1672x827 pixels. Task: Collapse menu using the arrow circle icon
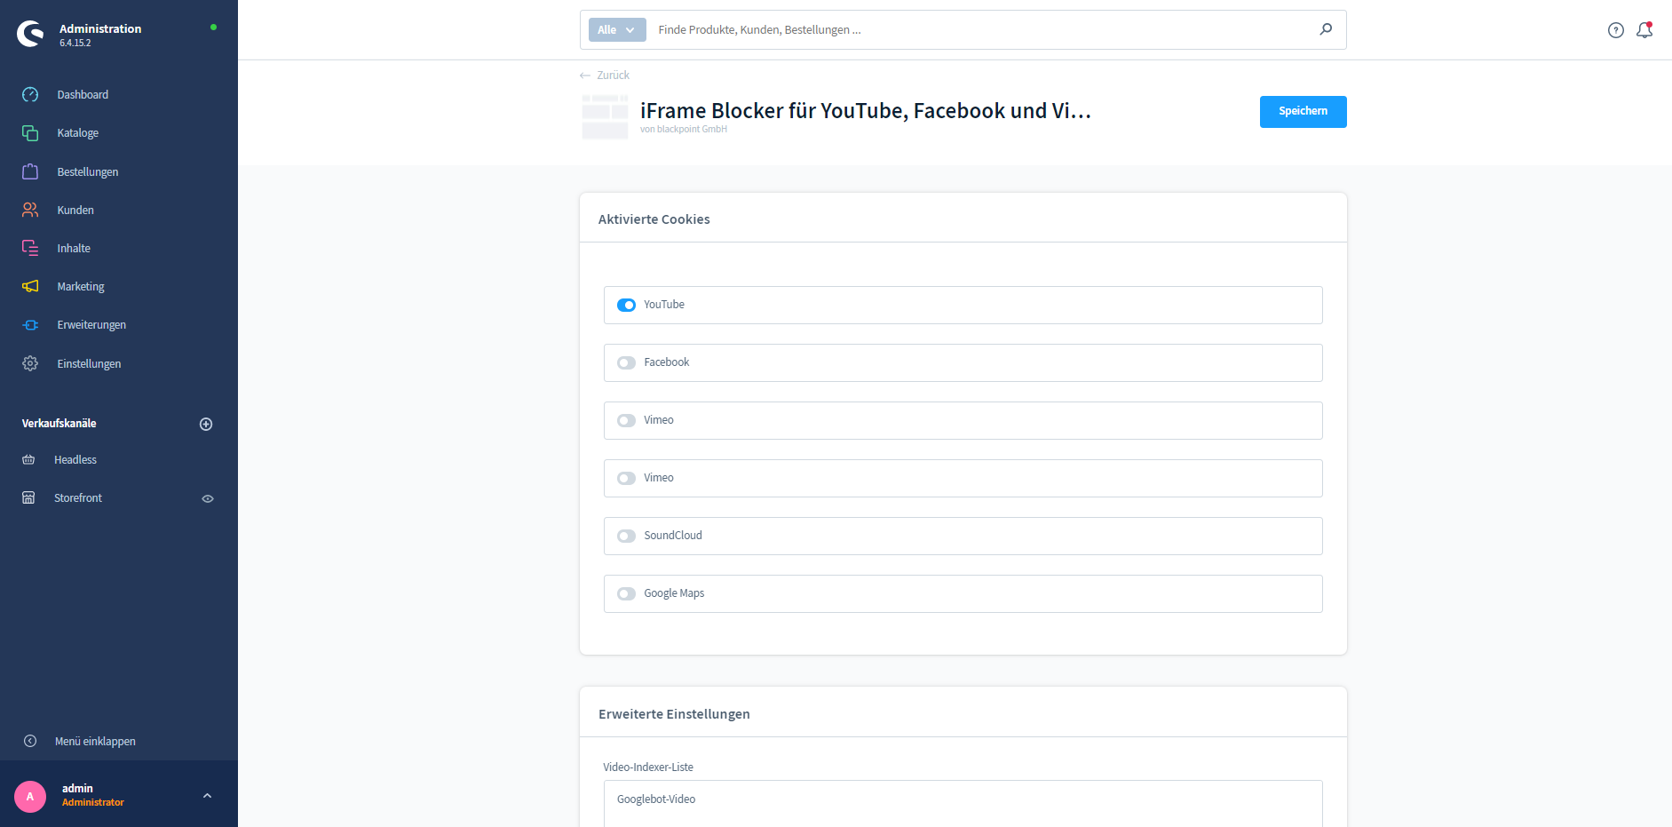click(x=30, y=741)
